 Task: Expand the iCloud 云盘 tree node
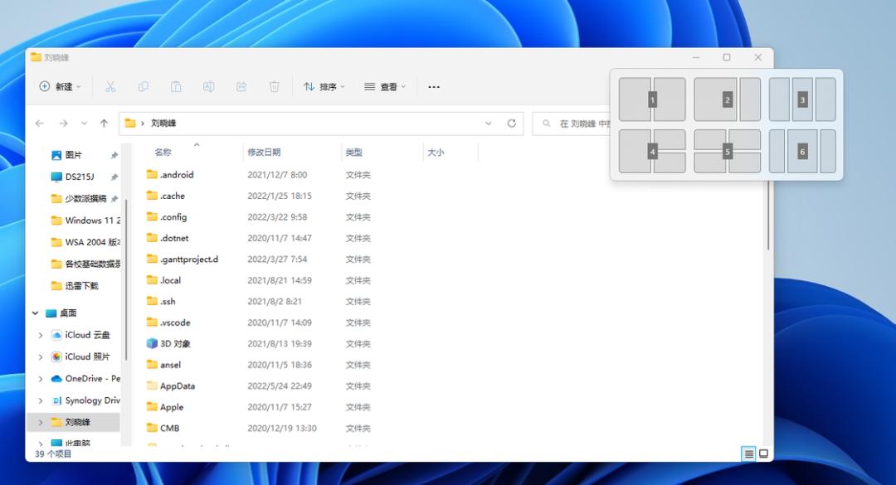41,335
